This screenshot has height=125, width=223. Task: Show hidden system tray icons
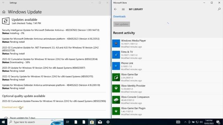(x=185, y=122)
